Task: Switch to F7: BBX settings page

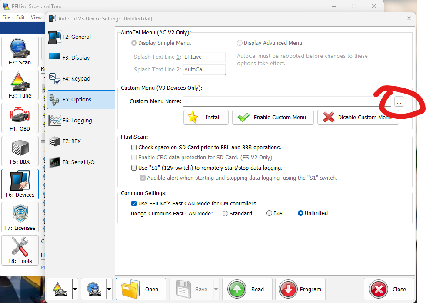Action: click(x=81, y=141)
